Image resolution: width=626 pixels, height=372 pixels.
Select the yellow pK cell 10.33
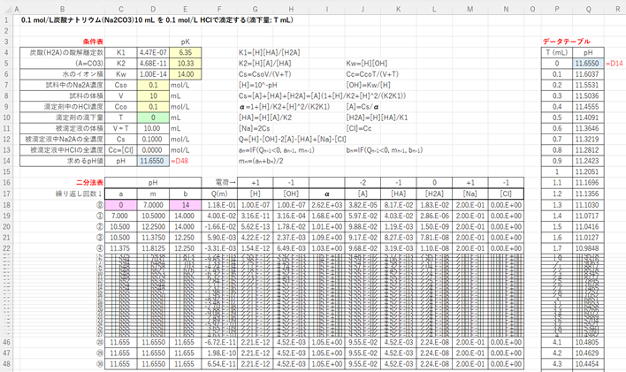[186, 64]
